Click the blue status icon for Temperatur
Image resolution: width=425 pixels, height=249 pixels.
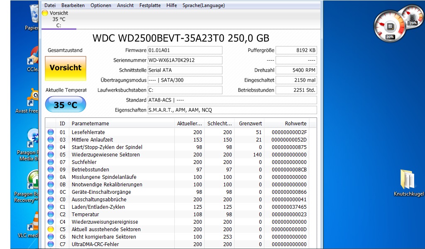[51, 214]
